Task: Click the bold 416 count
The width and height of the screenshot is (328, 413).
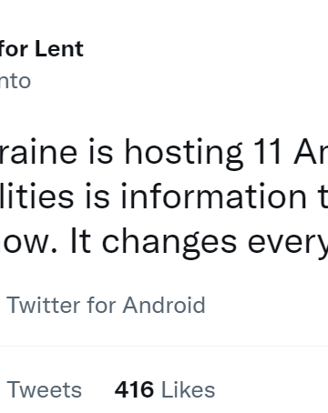Action: click(134, 389)
